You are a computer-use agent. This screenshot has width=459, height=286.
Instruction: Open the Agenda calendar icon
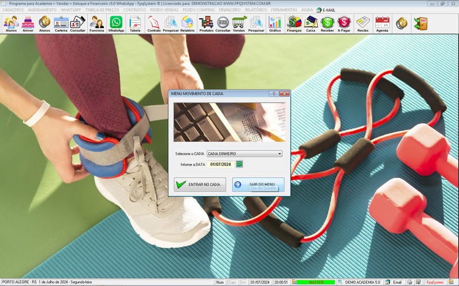(x=382, y=24)
